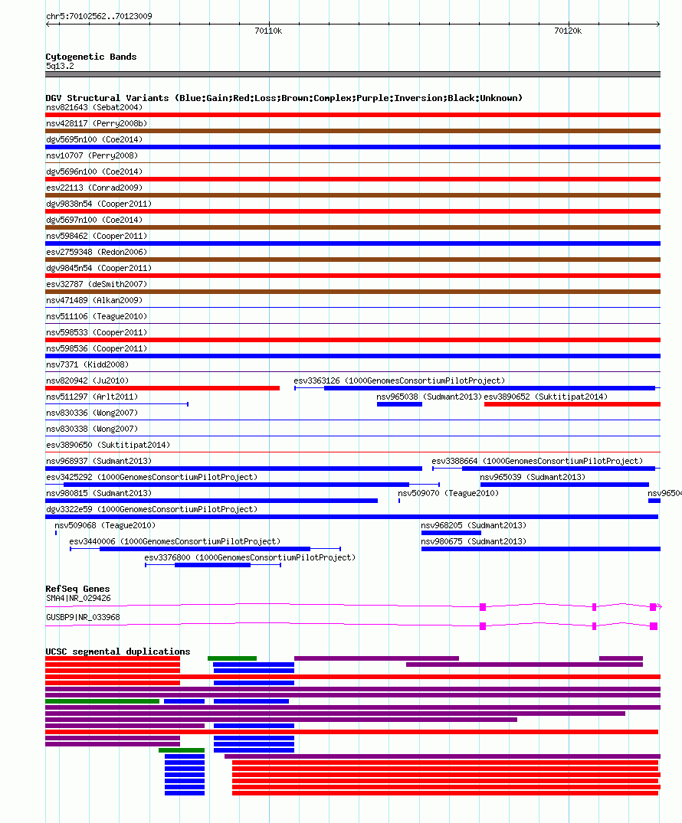Click the blue nsv968205 (Sudmant2013) bar
The height and width of the screenshot is (823, 682).
point(451,533)
